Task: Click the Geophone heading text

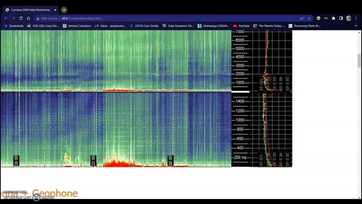Action: (55, 194)
